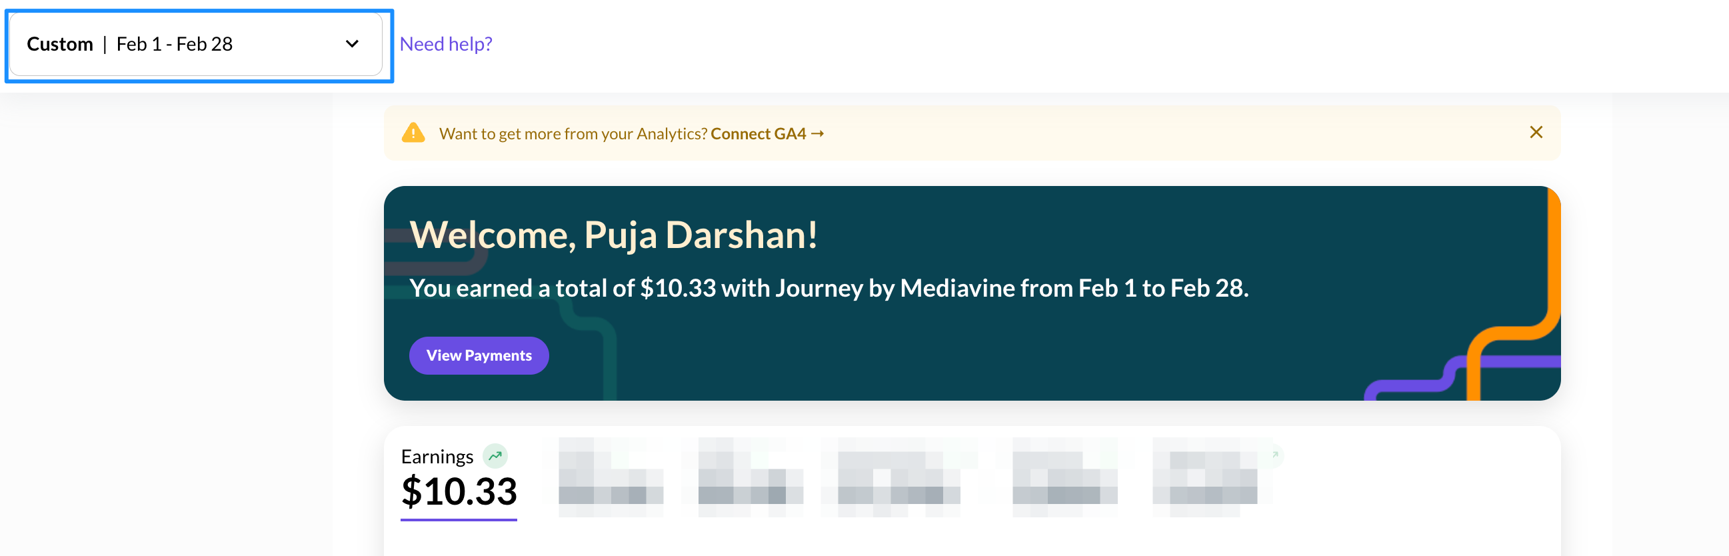Dismiss the GA4 analytics banner
Screen dimensions: 1729x556
point(1535,132)
